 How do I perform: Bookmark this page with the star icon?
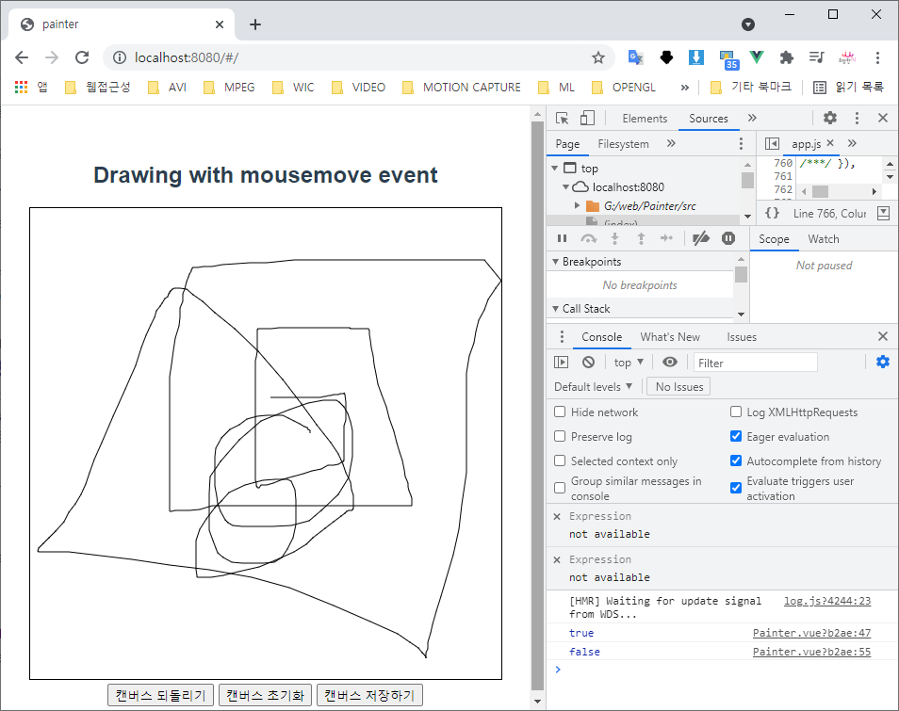click(x=598, y=57)
